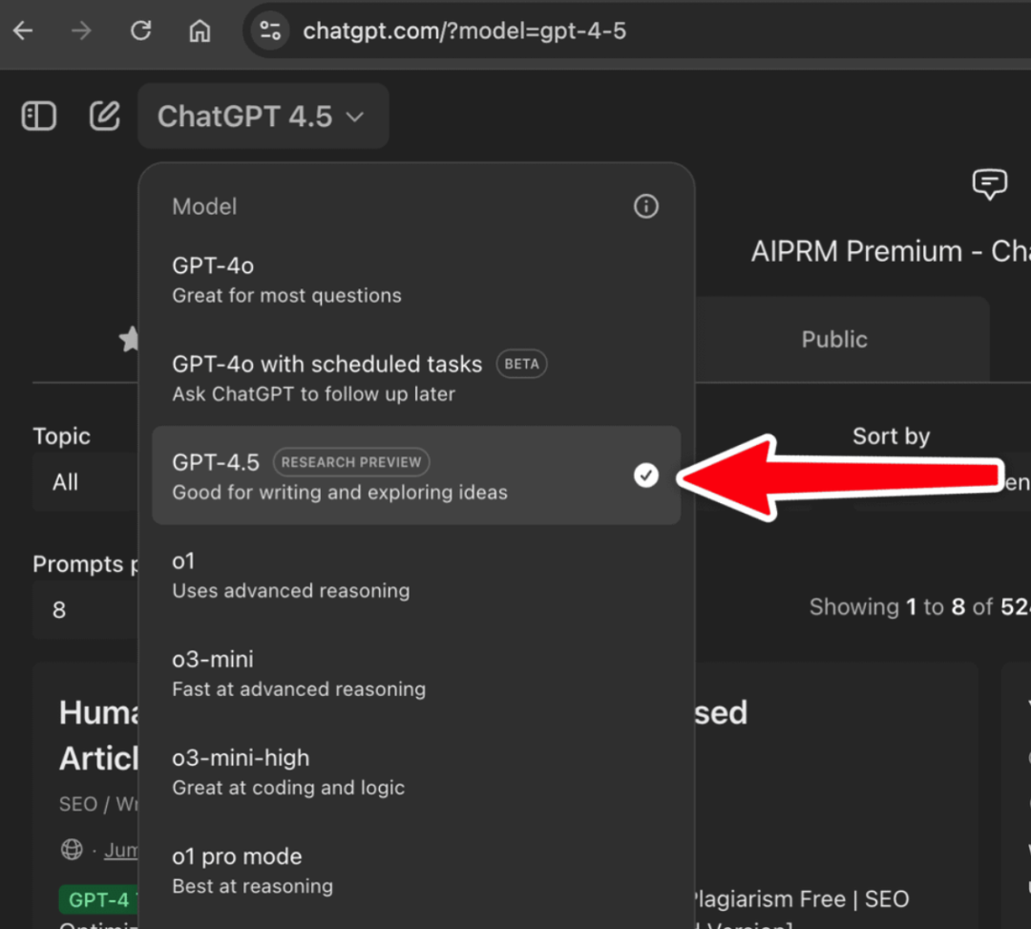1031x929 pixels.
Task: Toggle the sidebar panel icon
Action: (39, 116)
